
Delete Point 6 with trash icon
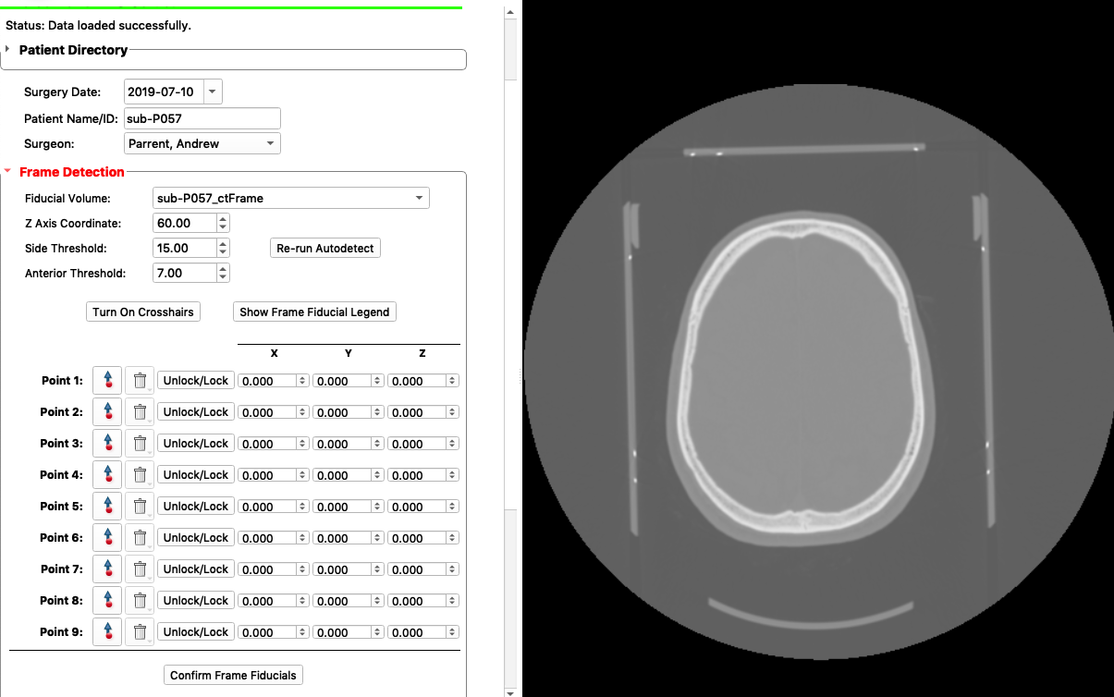pyautogui.click(x=140, y=538)
